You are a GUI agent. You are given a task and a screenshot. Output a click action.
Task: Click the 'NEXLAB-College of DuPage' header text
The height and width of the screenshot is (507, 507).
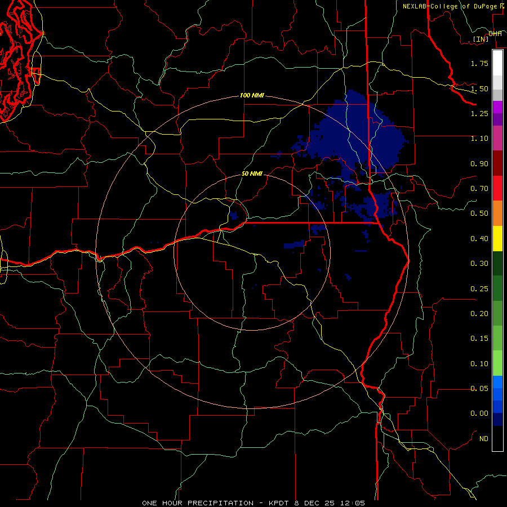pyautogui.click(x=450, y=6)
